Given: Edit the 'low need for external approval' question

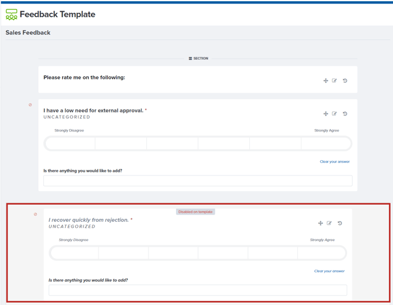Looking at the screenshot, I should (334, 114).
